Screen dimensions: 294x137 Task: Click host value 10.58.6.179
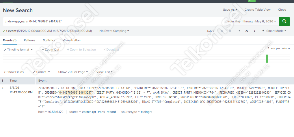(x=56, y=112)
